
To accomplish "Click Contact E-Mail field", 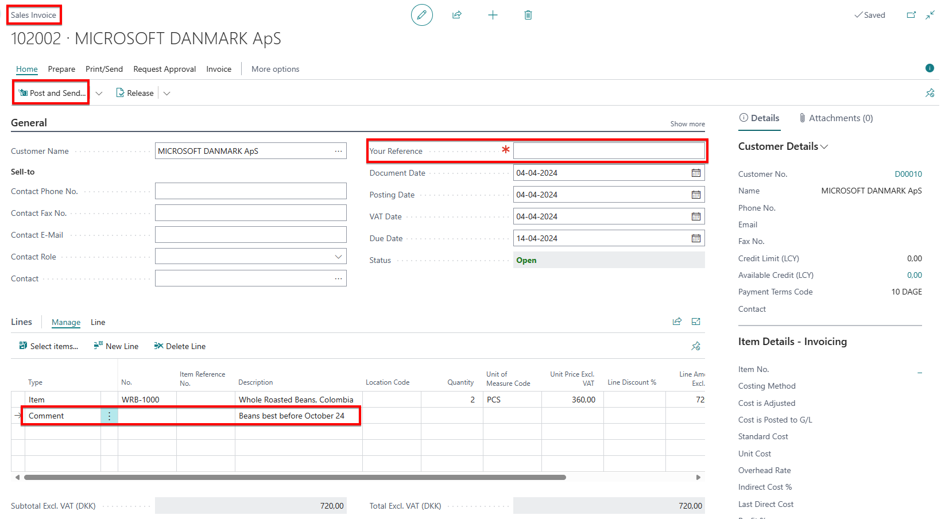I will point(251,235).
